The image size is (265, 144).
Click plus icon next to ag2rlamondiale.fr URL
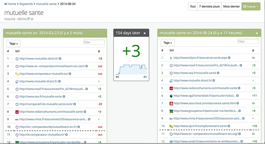[237, 96]
